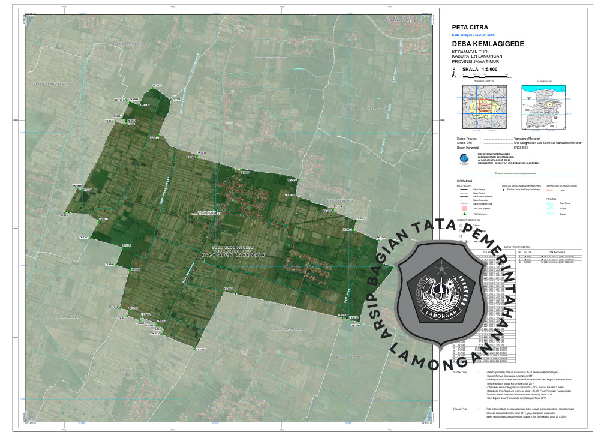Click the DESA KEMLAGIGEDE title
Screen dimensions: 610x438
(488, 44)
